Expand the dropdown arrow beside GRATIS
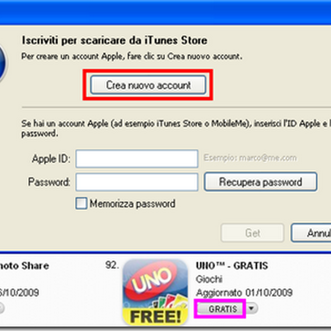Screen dimensions: 331x331 (252, 308)
